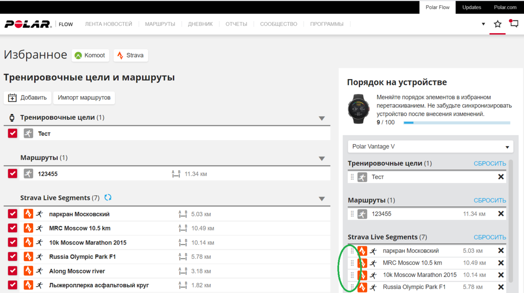Click runner icon of 123455 in left list
This screenshot has width=524, height=293.
coord(28,174)
